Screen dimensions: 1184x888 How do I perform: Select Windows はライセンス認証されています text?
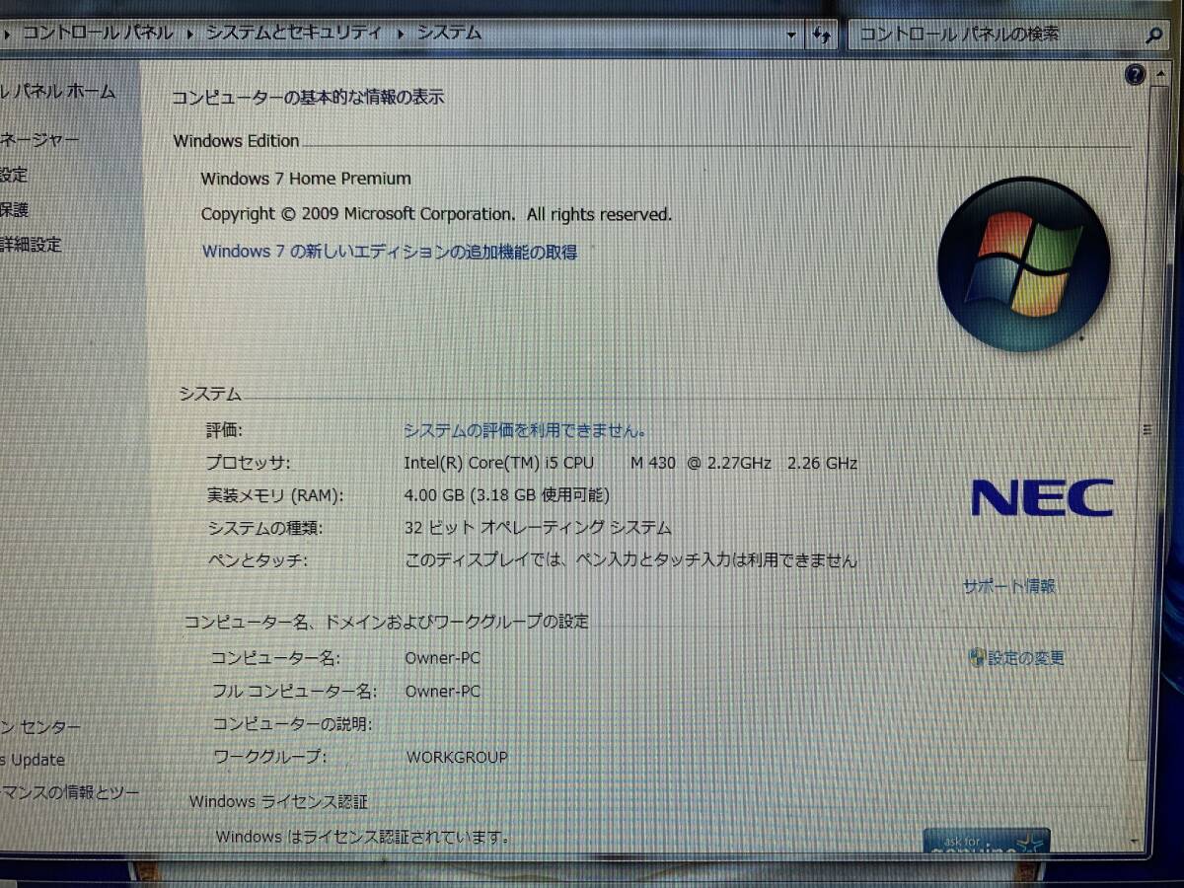pos(363,838)
